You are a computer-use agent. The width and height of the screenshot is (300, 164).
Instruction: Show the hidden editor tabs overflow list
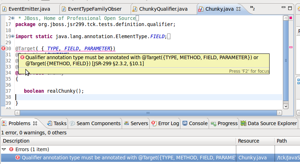(252, 8)
